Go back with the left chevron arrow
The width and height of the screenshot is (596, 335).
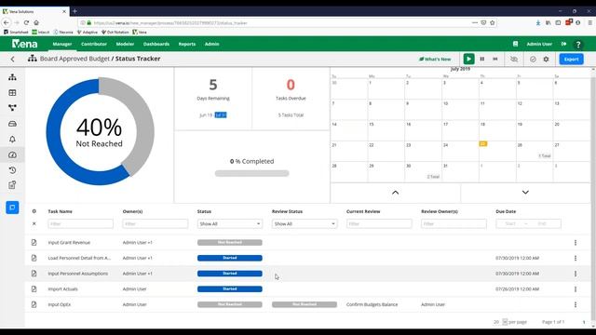click(12, 59)
